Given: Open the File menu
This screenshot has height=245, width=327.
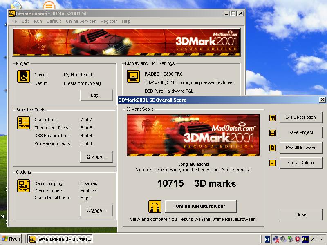Looking at the screenshot, I should (x=13, y=21).
